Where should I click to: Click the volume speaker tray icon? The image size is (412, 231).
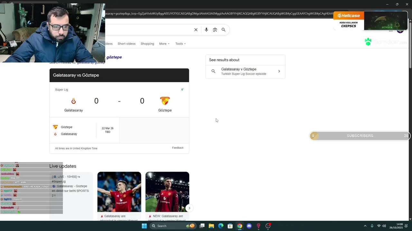coord(384,226)
